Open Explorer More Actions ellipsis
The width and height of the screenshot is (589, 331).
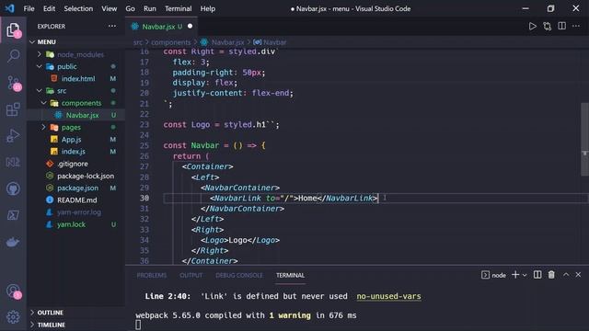112,27
